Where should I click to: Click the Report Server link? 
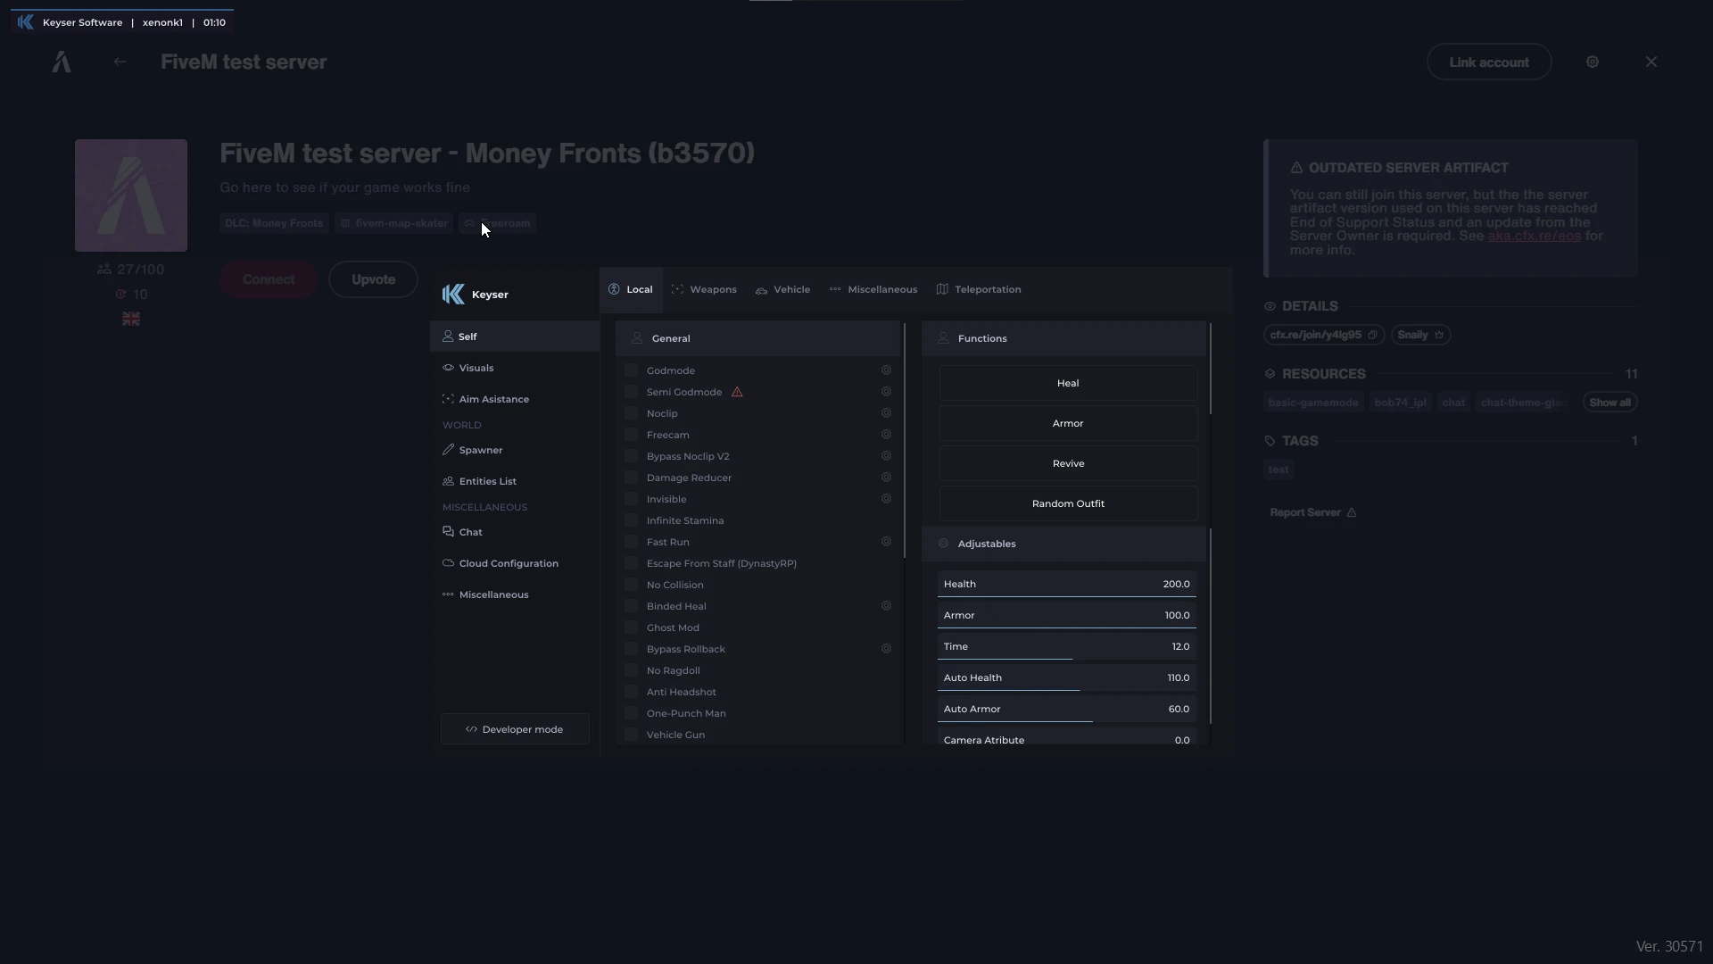pyautogui.click(x=1313, y=512)
